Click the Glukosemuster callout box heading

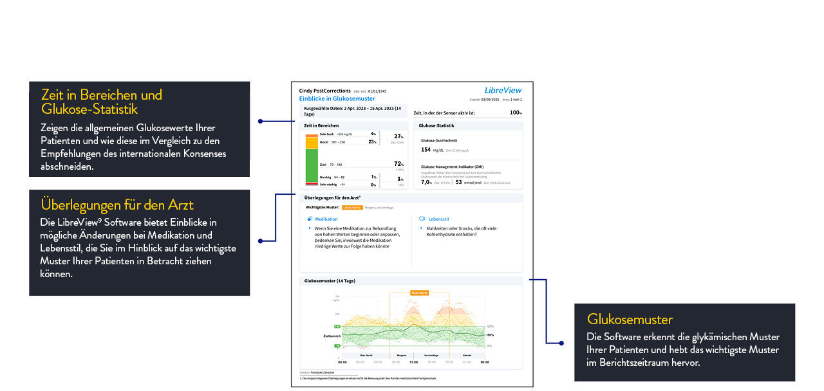point(630,319)
